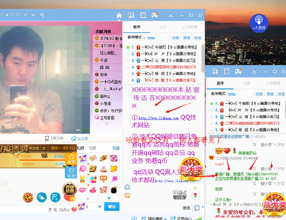The height and width of the screenshot is (220, 286).
Task: Favorite the channel with the star icon
Action: tap(25, 15)
